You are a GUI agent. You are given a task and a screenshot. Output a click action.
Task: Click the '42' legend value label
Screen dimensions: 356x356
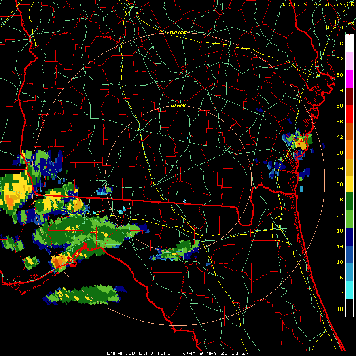tap(340, 137)
